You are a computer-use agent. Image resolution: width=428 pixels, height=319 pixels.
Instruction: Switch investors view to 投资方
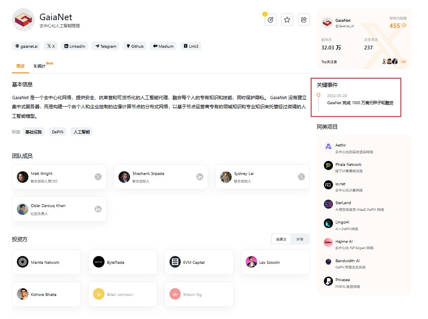tap(281, 239)
